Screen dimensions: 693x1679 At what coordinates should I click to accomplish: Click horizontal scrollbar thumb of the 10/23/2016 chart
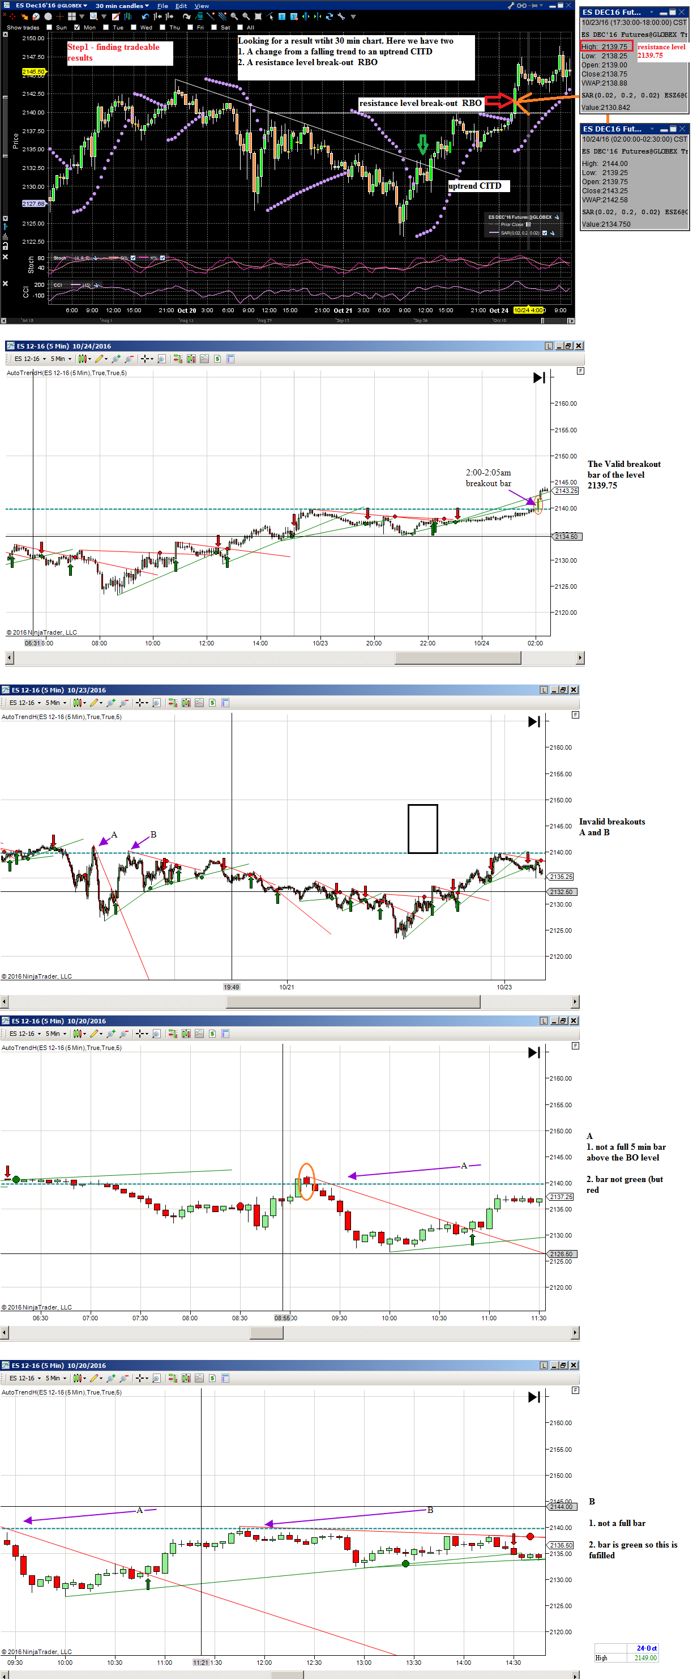tap(353, 1002)
